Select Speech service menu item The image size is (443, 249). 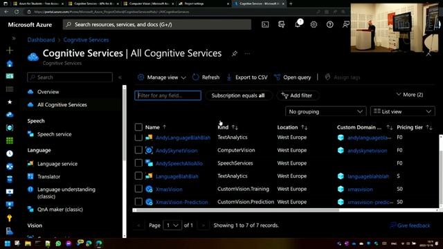(x=54, y=134)
